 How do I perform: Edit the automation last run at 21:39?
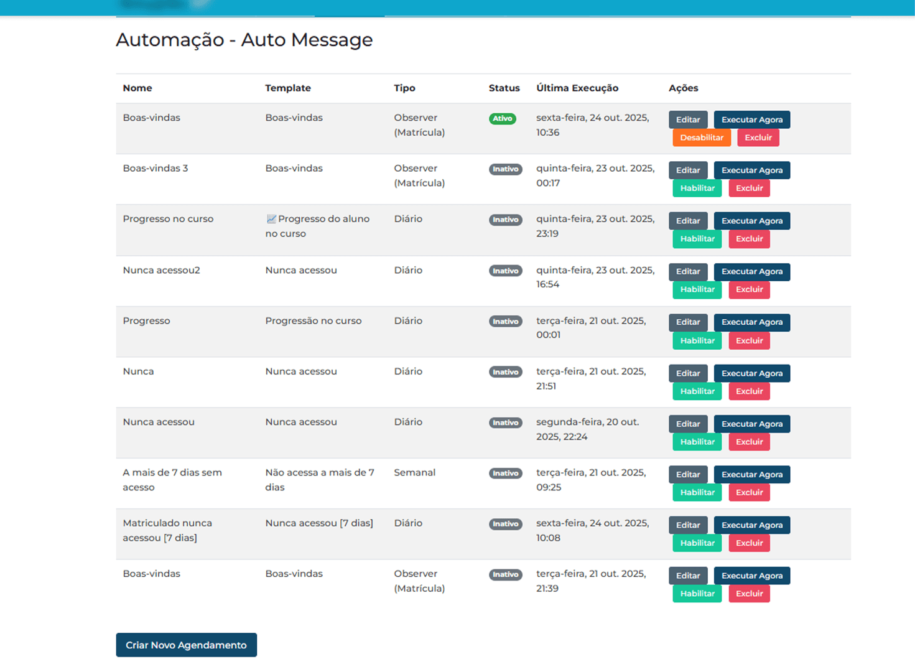tap(687, 576)
